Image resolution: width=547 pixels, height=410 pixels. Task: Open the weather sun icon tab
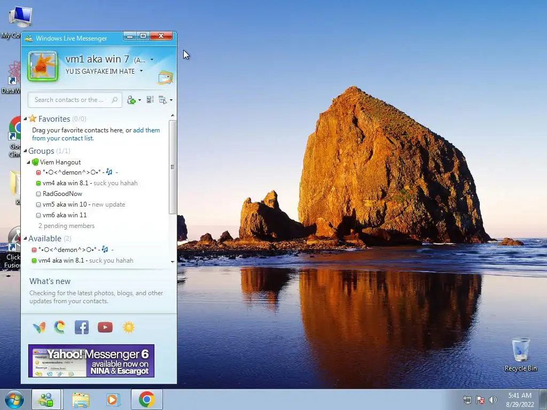[x=129, y=327]
